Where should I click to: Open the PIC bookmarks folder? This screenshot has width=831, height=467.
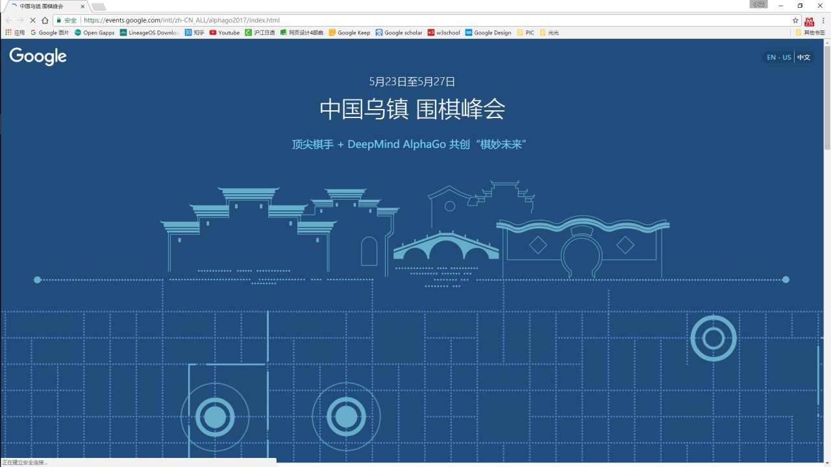click(x=525, y=32)
